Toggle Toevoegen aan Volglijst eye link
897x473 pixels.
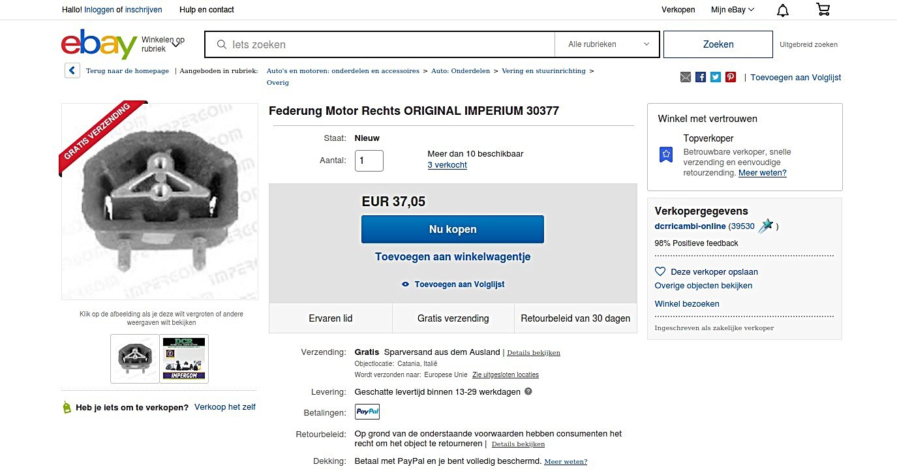coord(453,284)
